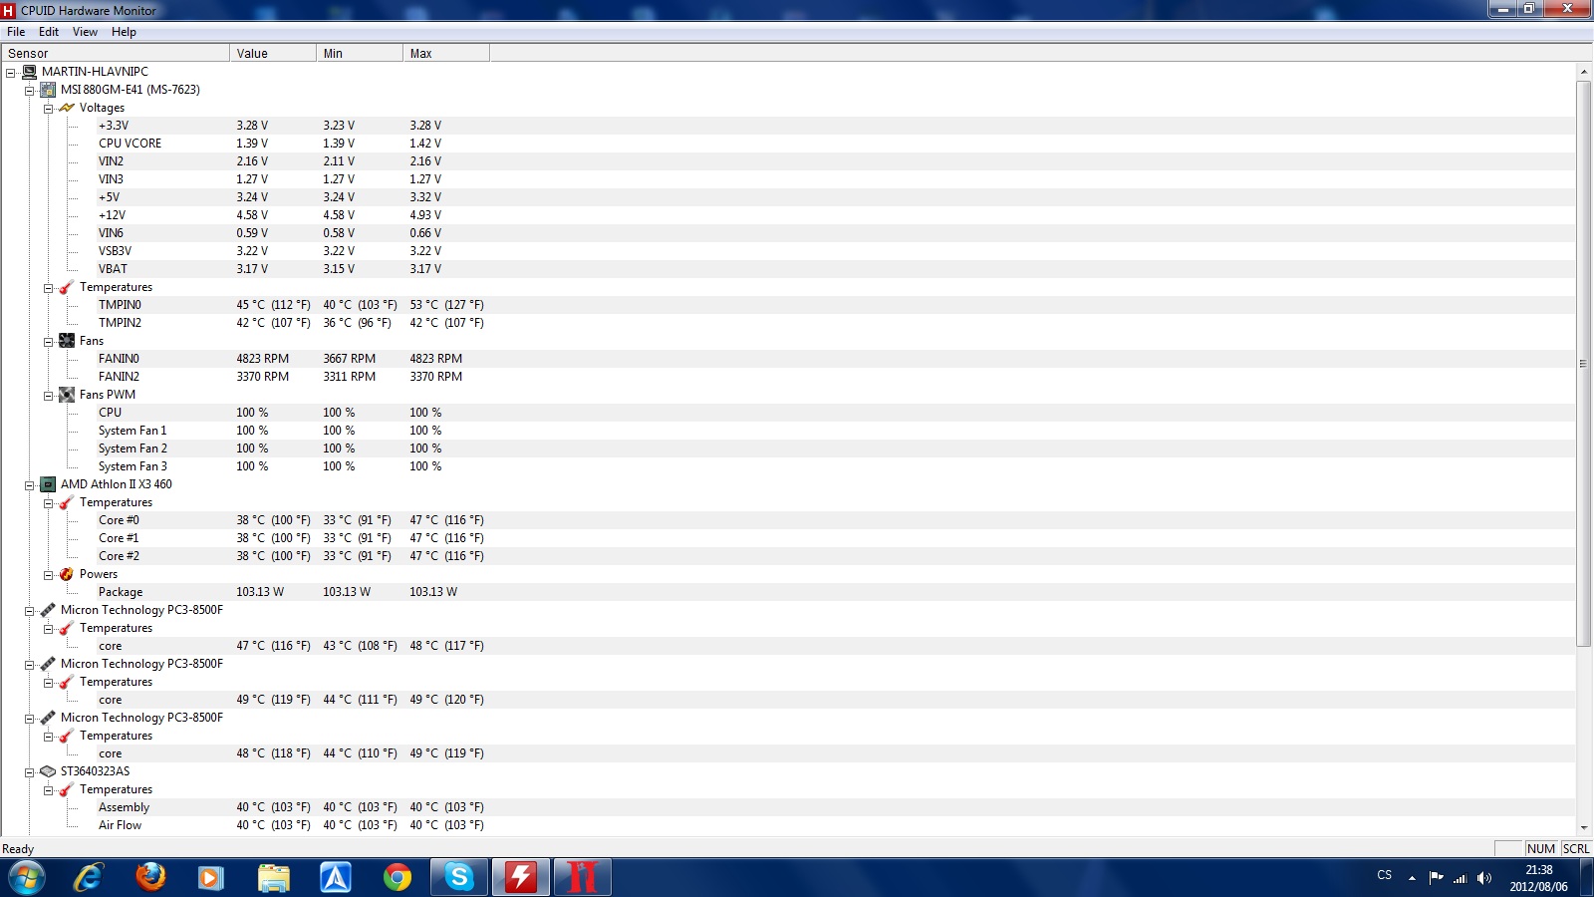
Task: Collapse the Fans PWM group
Action: 48,396
